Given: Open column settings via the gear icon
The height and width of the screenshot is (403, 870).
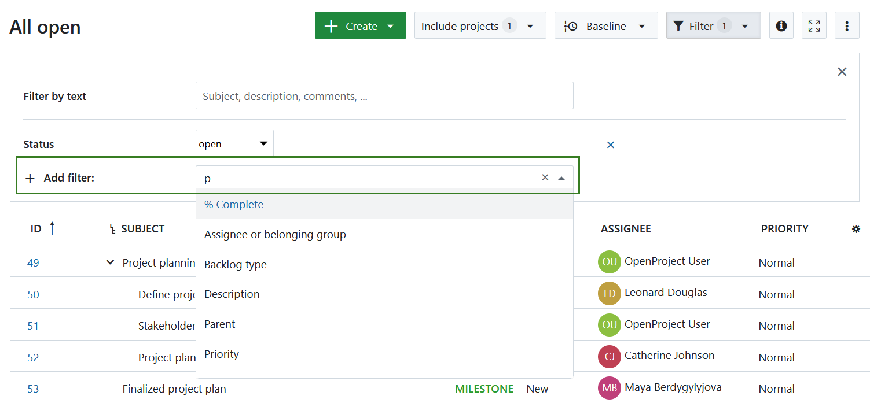Looking at the screenshot, I should [x=856, y=228].
